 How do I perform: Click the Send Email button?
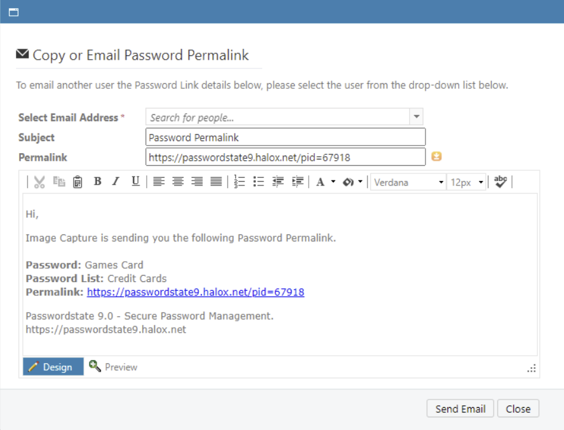460,408
